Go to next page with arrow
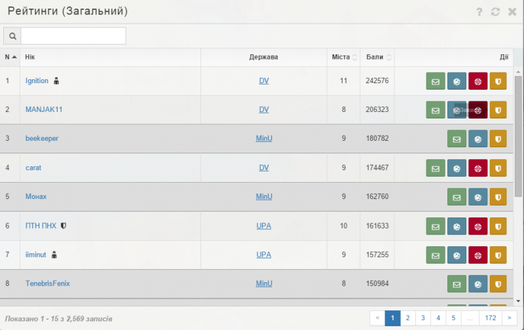Image resolution: width=524 pixels, height=330 pixels. coord(510,318)
